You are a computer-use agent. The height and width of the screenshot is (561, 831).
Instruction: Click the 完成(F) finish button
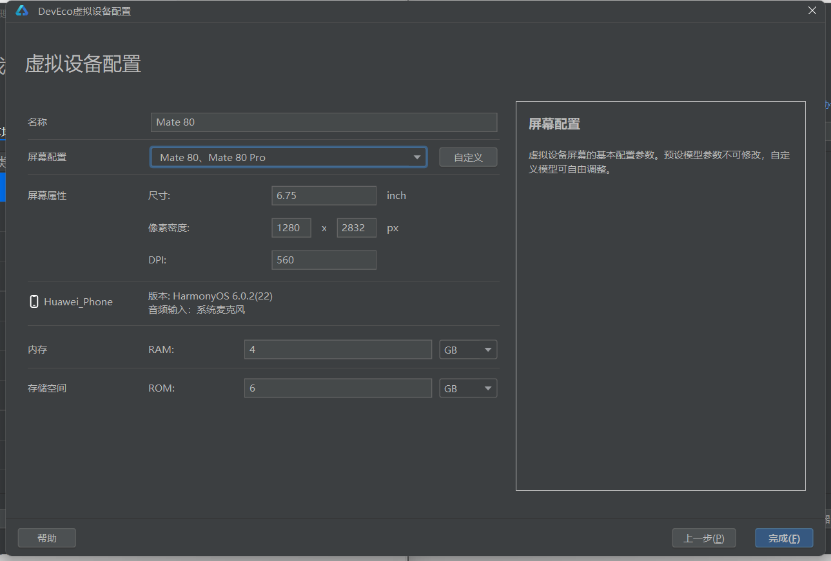tap(784, 538)
